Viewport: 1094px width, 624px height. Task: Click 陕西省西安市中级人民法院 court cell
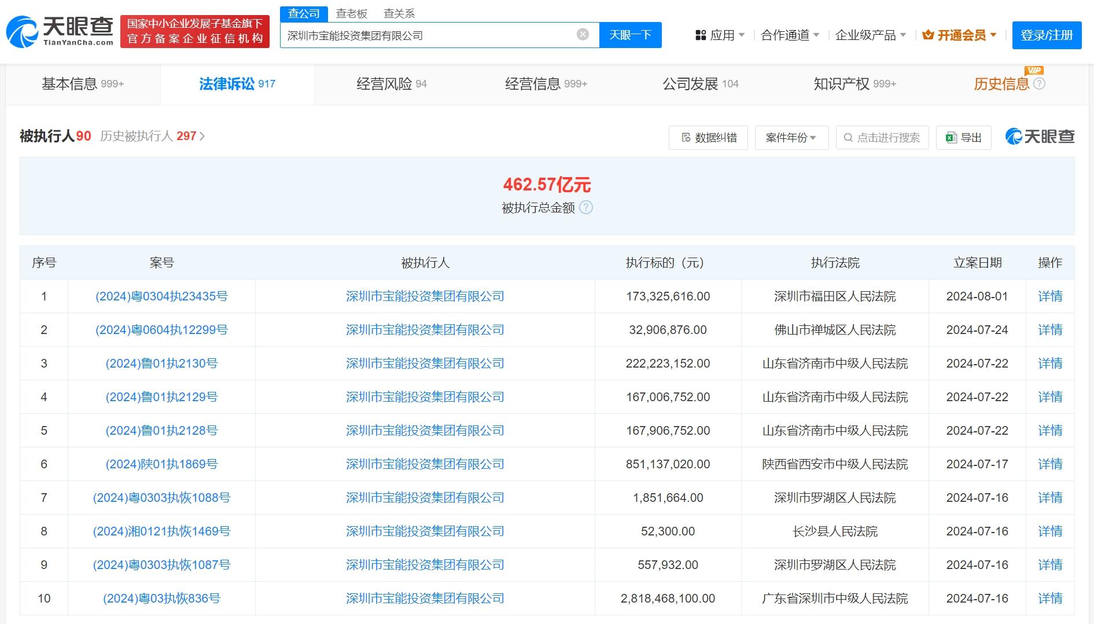point(835,464)
